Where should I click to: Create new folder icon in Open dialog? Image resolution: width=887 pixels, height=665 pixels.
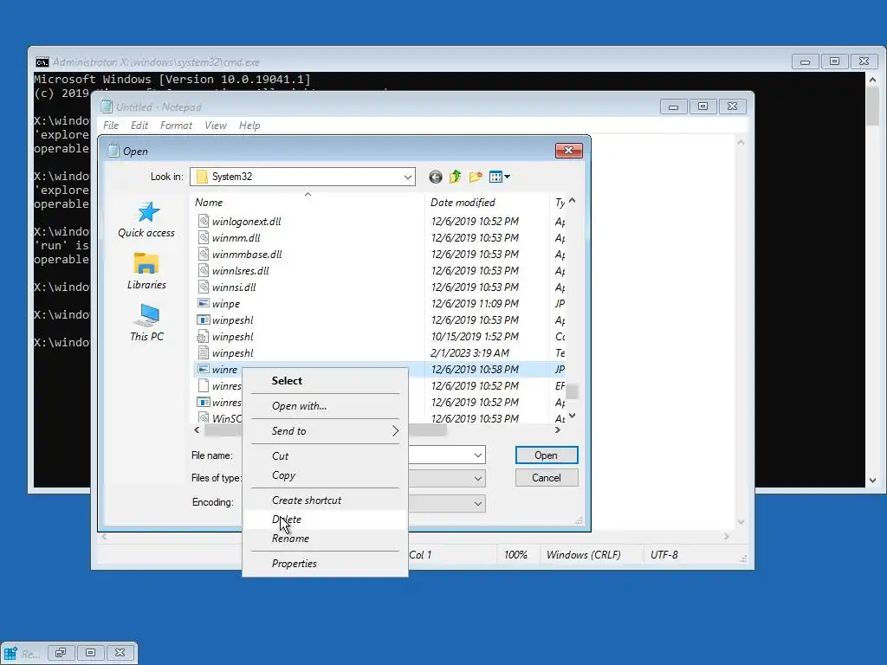click(476, 177)
